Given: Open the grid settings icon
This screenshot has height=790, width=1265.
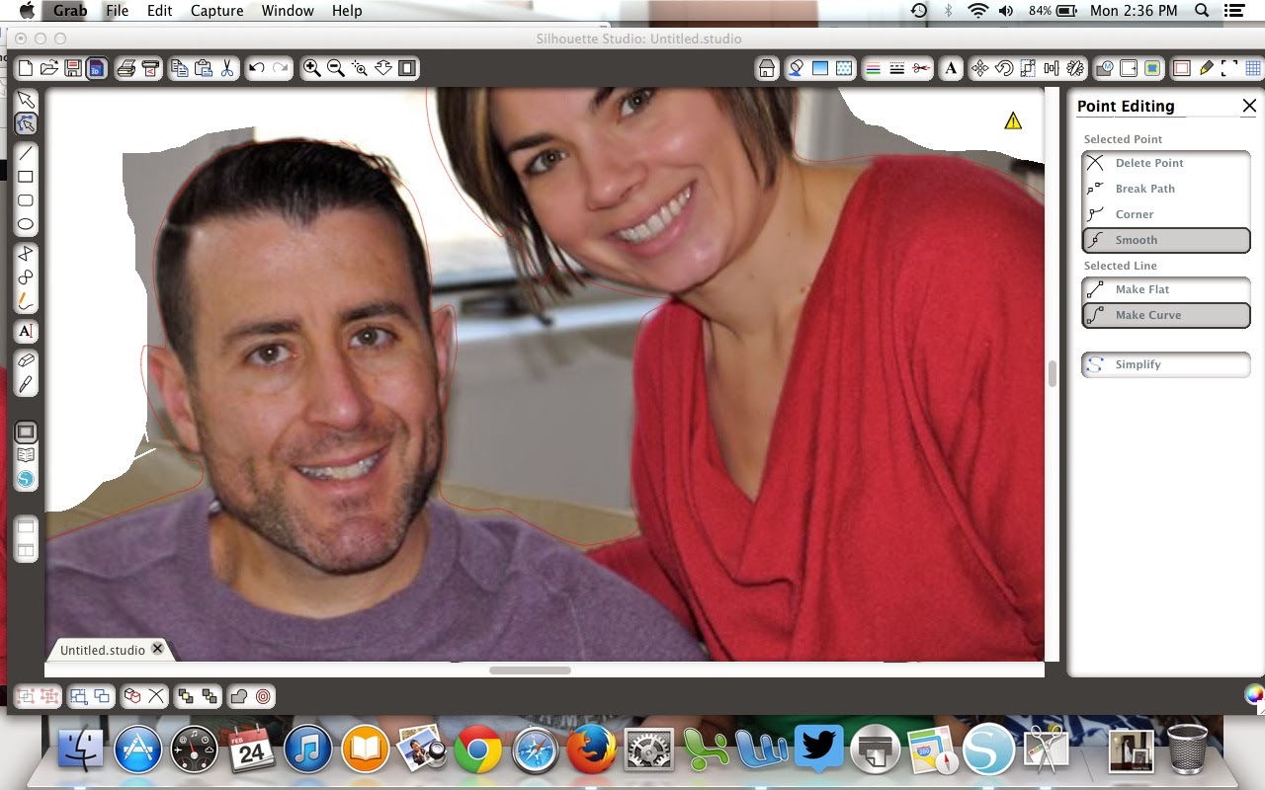Looking at the screenshot, I should pos(1251,68).
